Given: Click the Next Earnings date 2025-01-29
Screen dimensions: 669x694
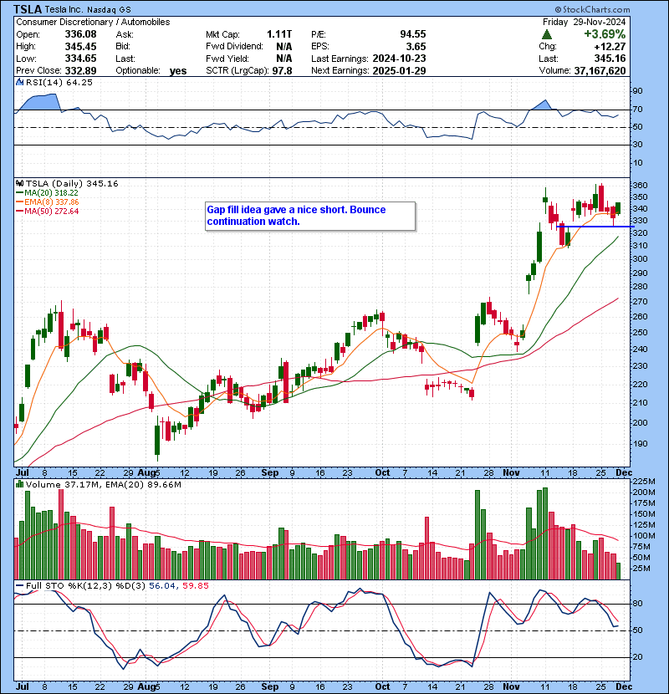Looking at the screenshot, I should click(400, 71).
